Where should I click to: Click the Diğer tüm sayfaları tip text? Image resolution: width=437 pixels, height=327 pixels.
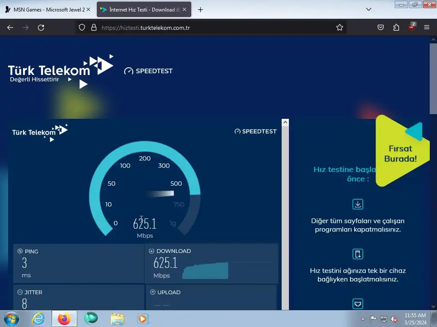tap(358, 225)
